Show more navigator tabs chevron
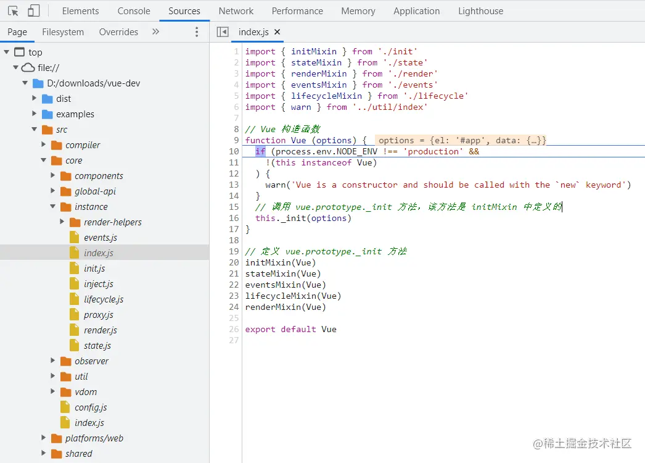The image size is (645, 463). (x=155, y=31)
